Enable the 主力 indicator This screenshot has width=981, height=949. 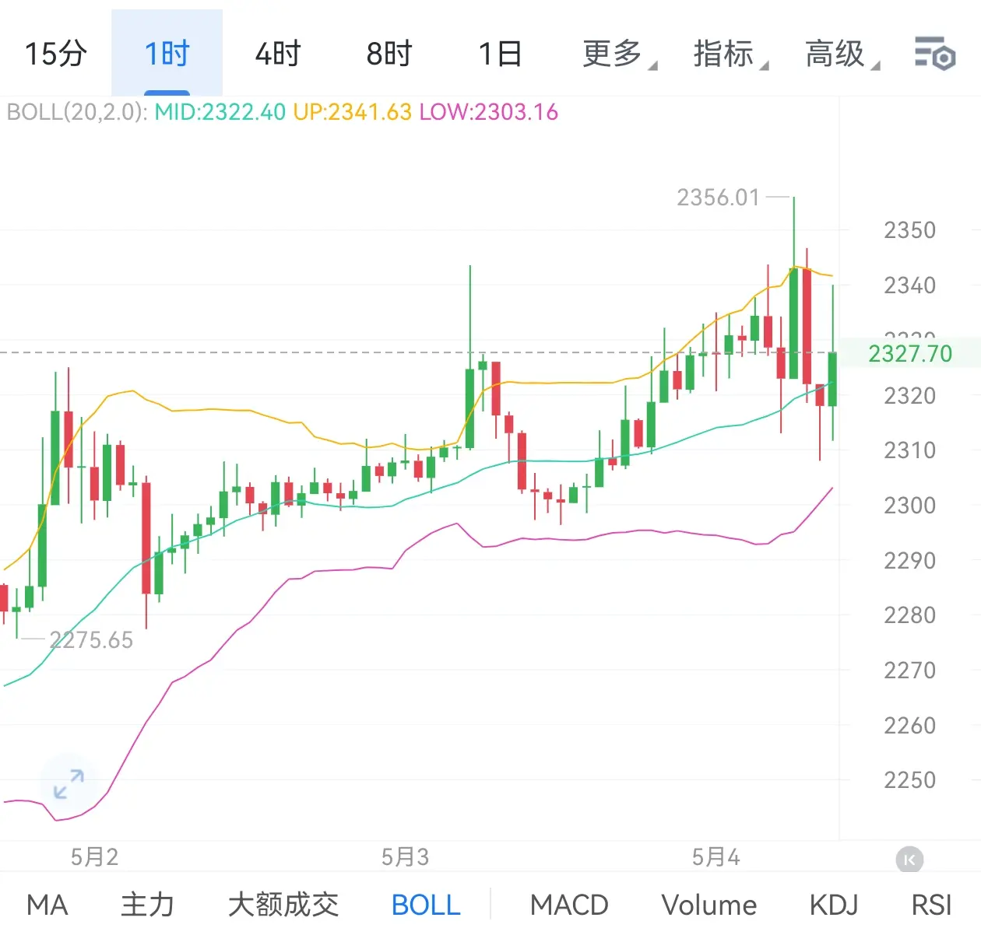click(x=147, y=905)
